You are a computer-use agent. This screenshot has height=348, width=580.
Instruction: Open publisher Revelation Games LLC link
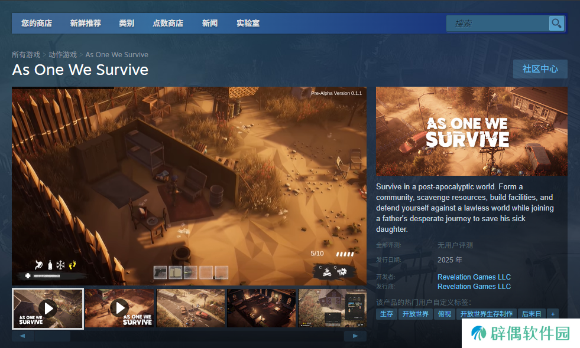tap(474, 287)
